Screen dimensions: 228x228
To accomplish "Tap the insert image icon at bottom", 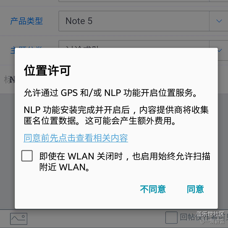I will (19, 219).
